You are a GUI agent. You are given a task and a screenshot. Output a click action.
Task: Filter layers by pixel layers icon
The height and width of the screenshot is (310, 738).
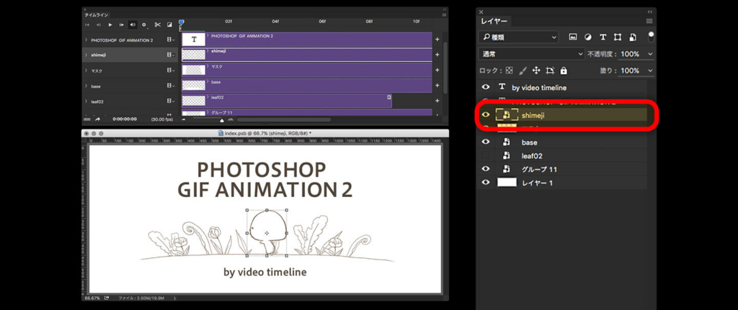click(573, 37)
